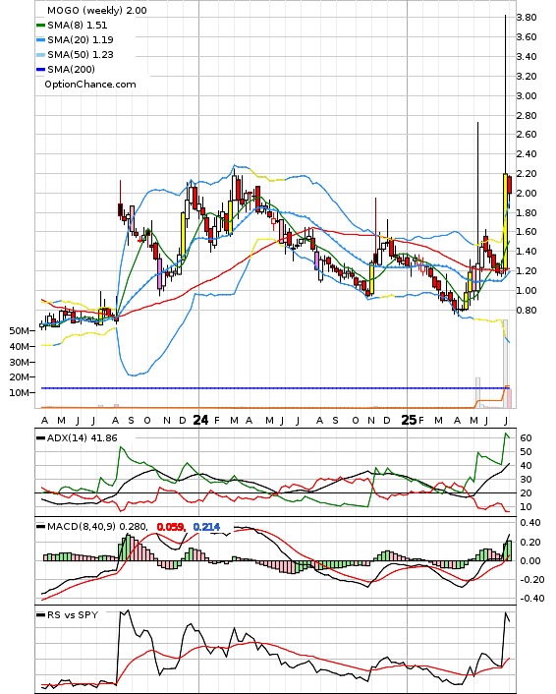This screenshot has width=556, height=694.
Task: Click the ADX(14) 41.86 indicator label
Action: 82,438
